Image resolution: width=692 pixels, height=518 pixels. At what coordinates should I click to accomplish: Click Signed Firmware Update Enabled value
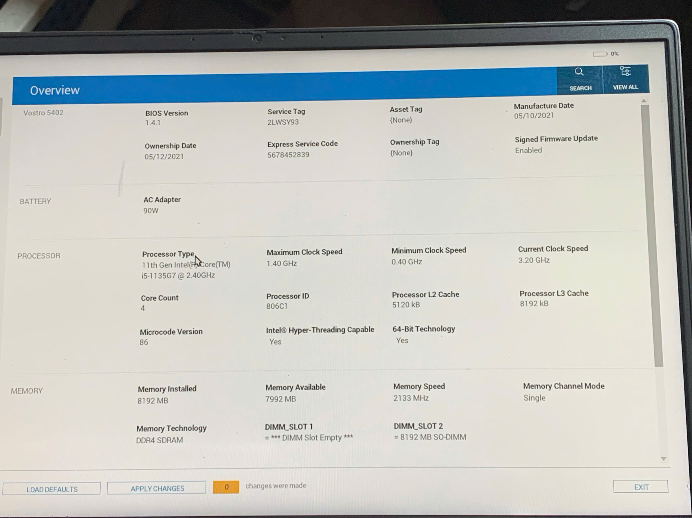click(528, 150)
